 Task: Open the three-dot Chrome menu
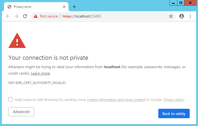coord(190,16)
